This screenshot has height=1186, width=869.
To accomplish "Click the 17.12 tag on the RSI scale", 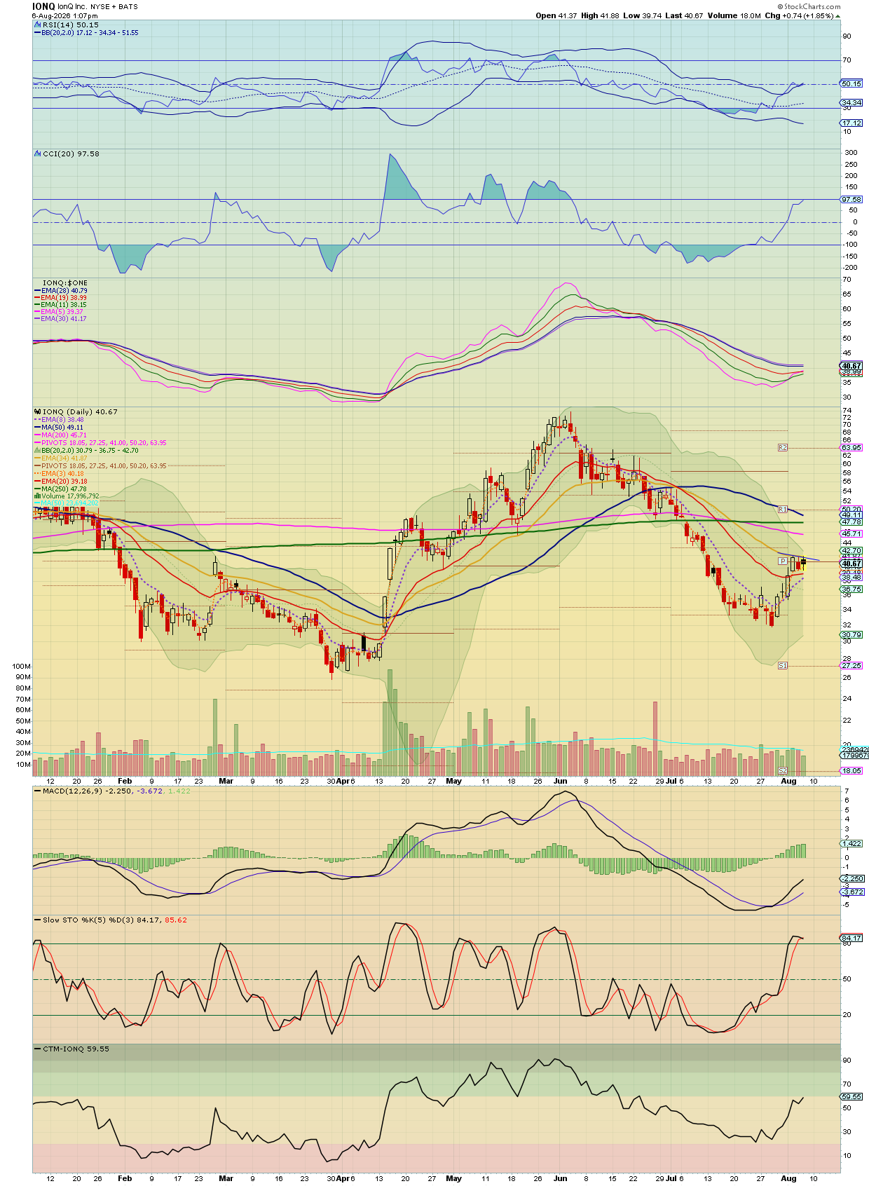I will [851, 123].
